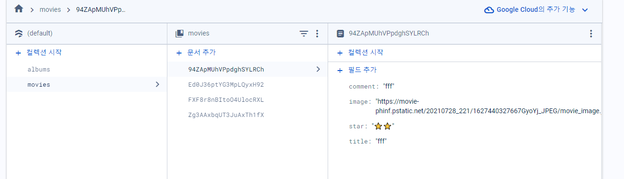Open movies breadcrumb link
This screenshot has height=179, width=624.
pyautogui.click(x=50, y=9)
